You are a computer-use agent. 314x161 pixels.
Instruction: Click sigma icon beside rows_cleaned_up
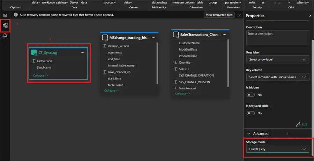click(x=105, y=72)
